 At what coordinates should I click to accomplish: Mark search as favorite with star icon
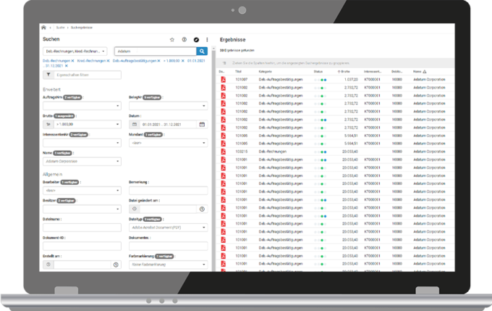pyautogui.click(x=172, y=39)
